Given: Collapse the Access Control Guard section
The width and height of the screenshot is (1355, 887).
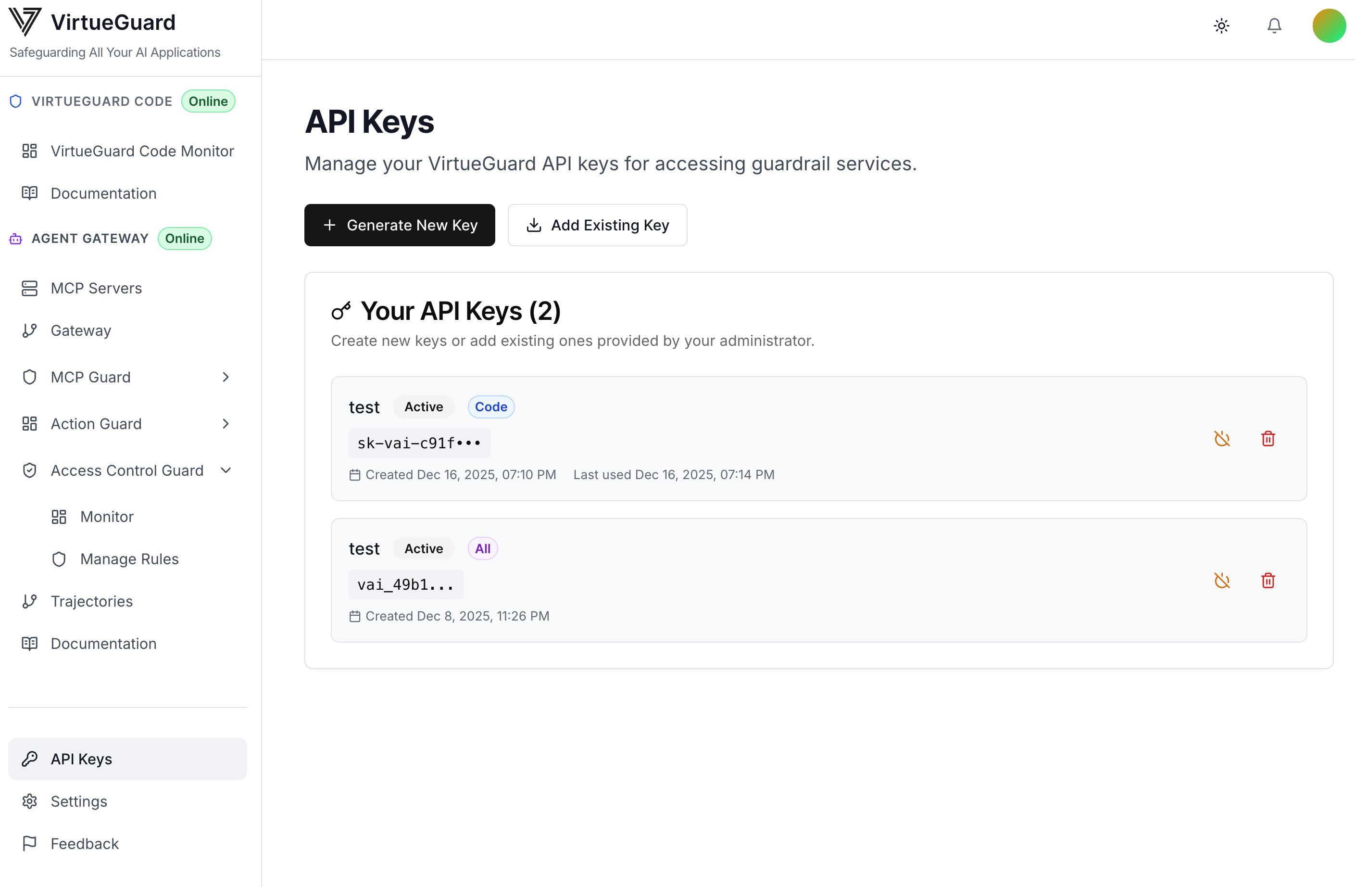Looking at the screenshot, I should pos(226,470).
